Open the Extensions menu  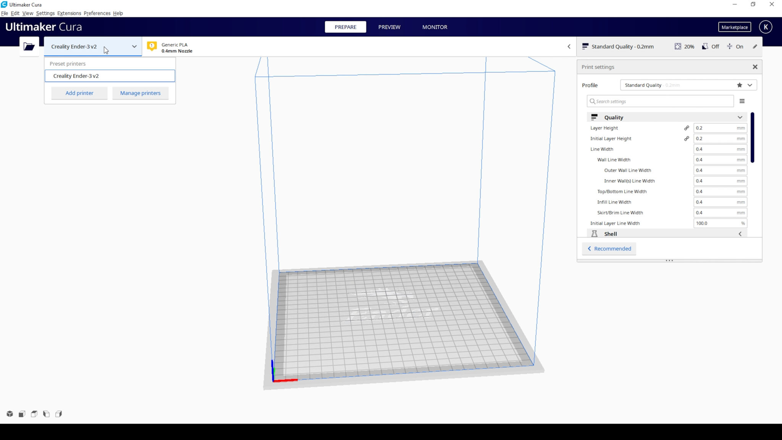coord(69,13)
